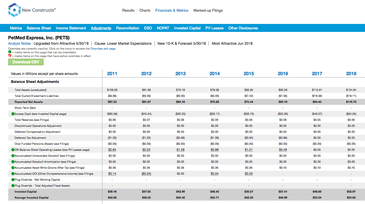Switch to the NOPAT tab
365x204 pixels.
163,28
